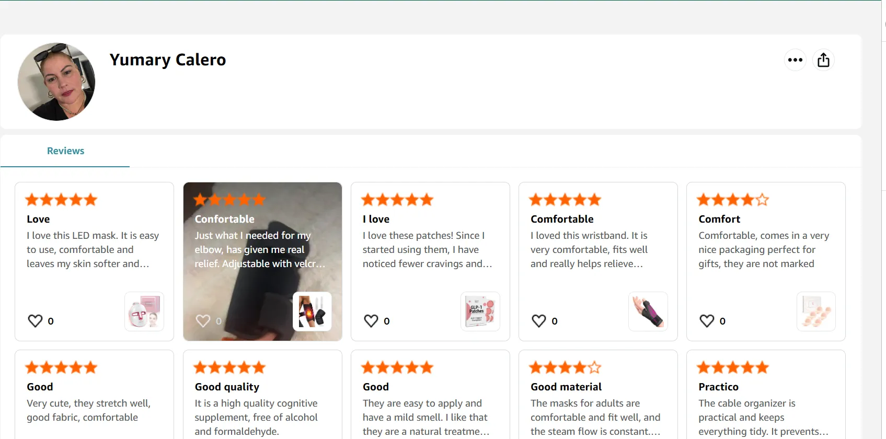886x439 pixels.
Task: Open the 'Practico' cable organizer review
Action: coord(766,395)
